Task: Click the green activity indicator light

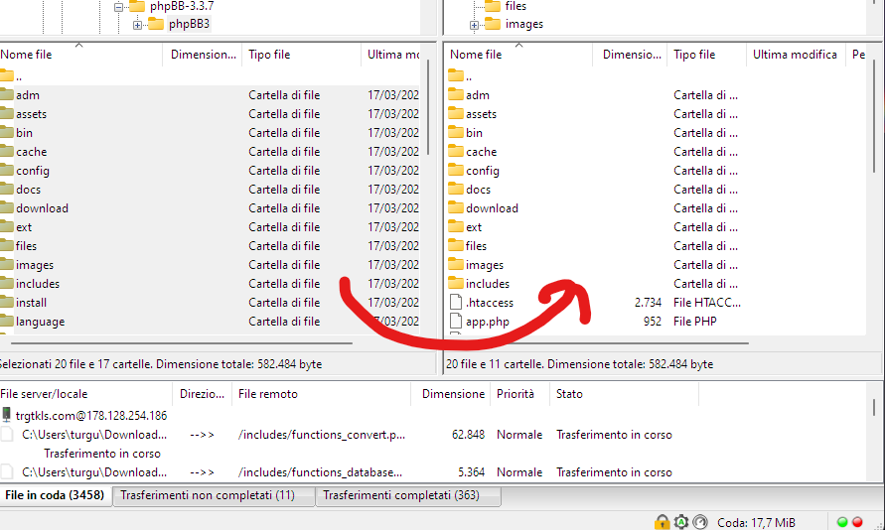Action: (843, 522)
